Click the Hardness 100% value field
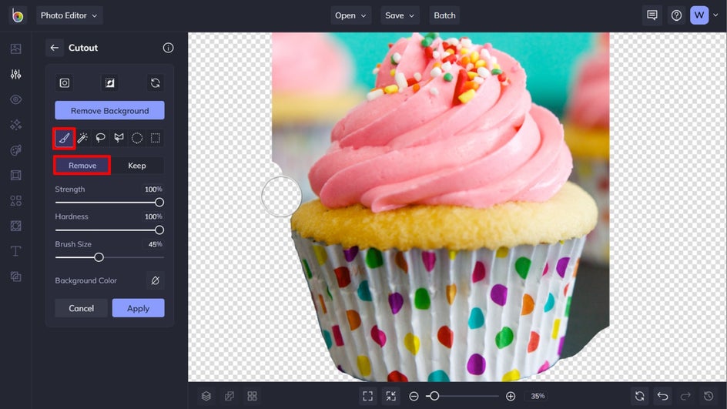 [x=153, y=216]
